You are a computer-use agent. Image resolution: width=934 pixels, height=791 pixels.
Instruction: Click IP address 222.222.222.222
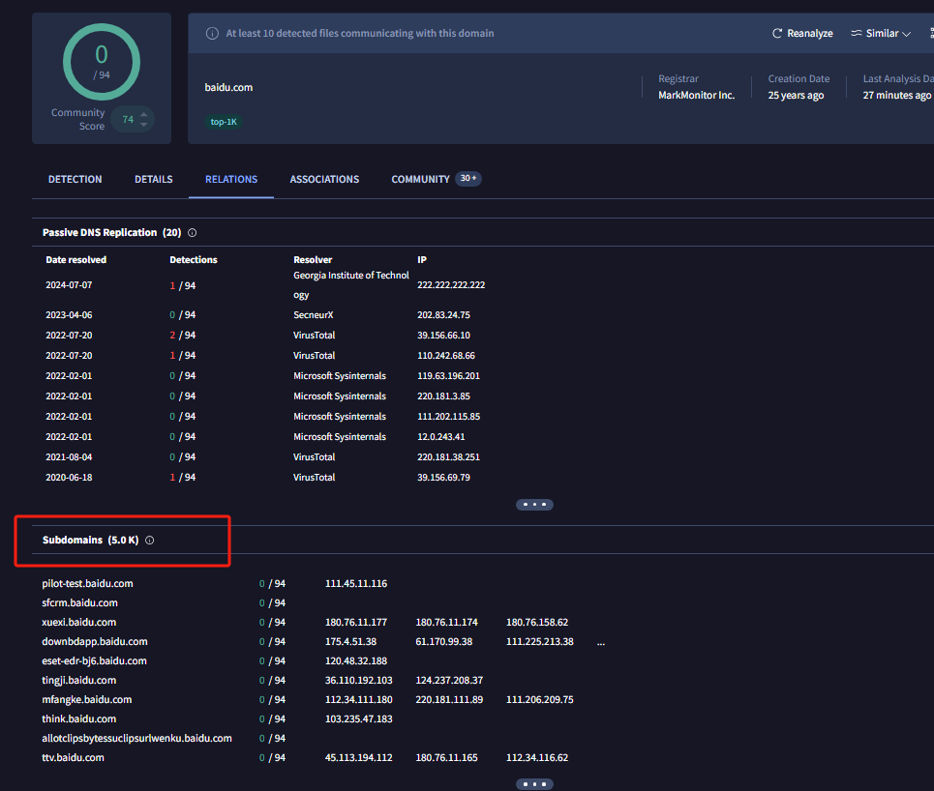point(451,285)
